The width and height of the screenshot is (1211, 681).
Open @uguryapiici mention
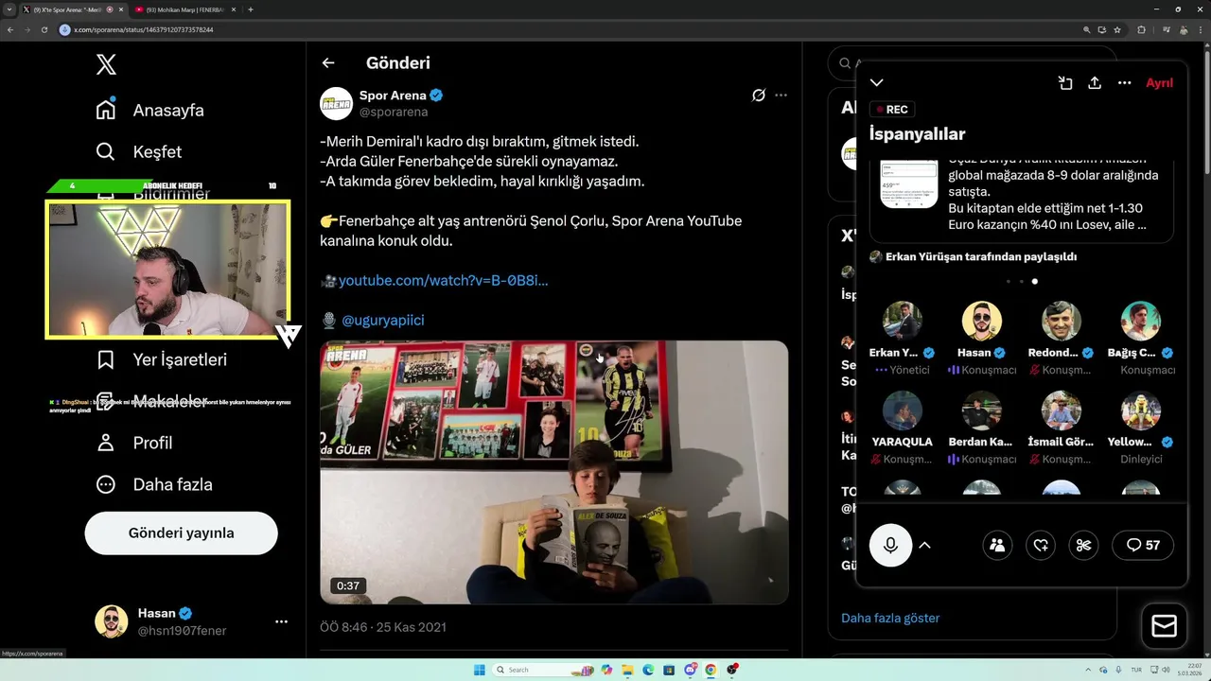(x=383, y=320)
